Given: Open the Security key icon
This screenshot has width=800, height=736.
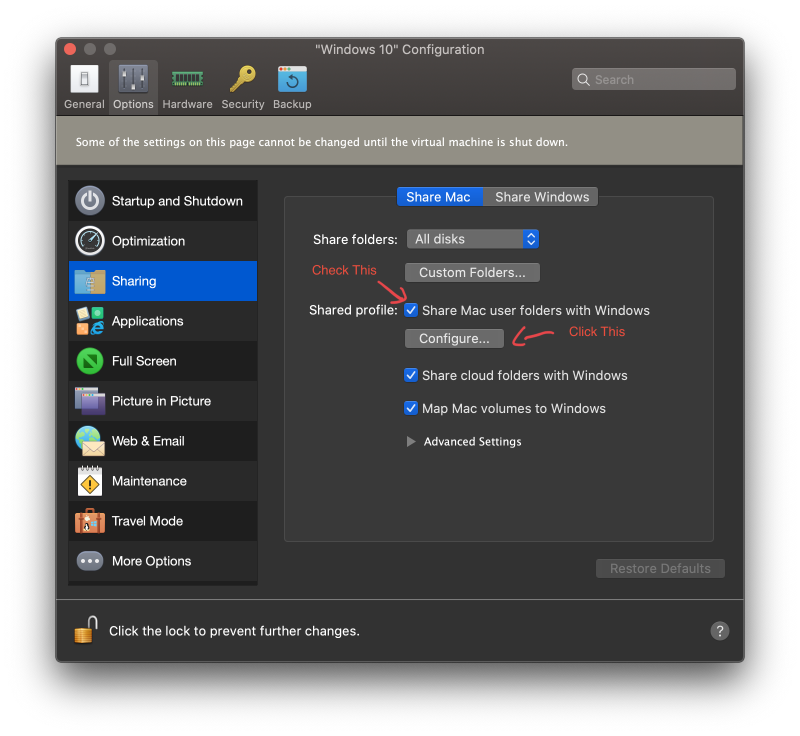Looking at the screenshot, I should pos(242,79).
